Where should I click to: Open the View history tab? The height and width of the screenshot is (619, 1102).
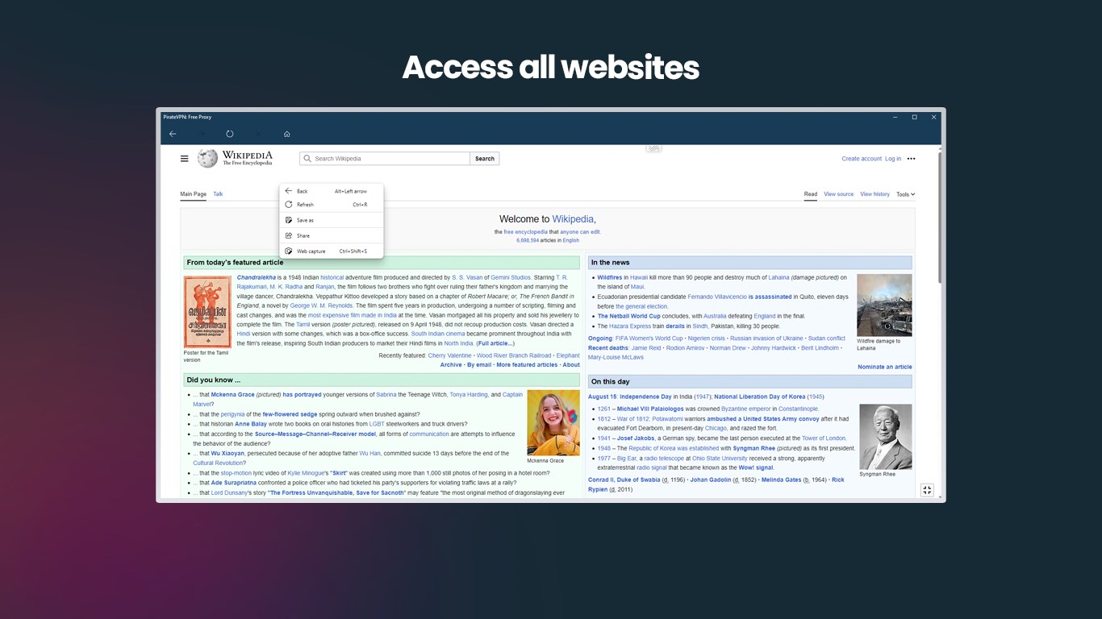tap(875, 194)
